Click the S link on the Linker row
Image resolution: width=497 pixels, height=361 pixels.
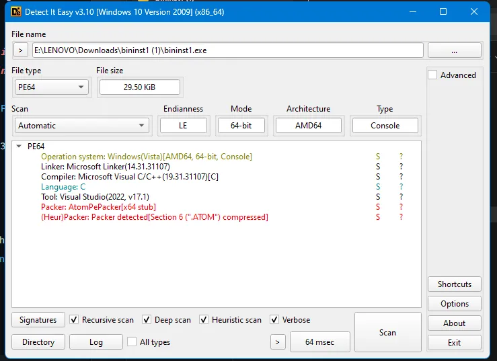(x=378, y=167)
